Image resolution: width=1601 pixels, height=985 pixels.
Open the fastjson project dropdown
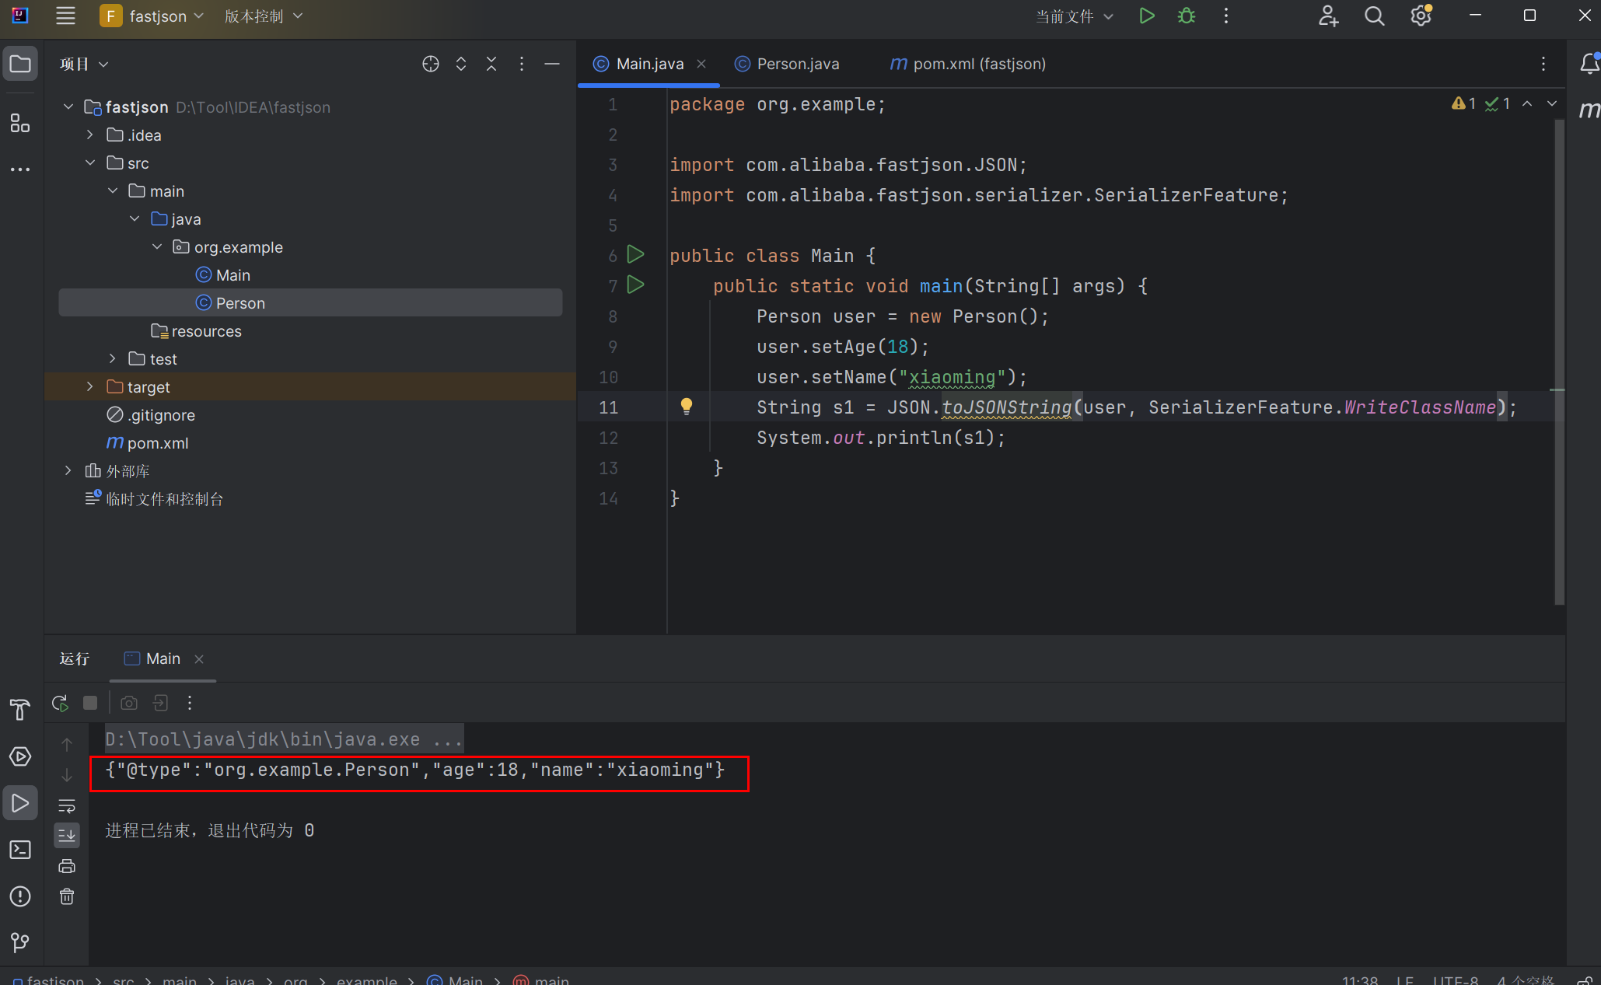click(x=152, y=16)
